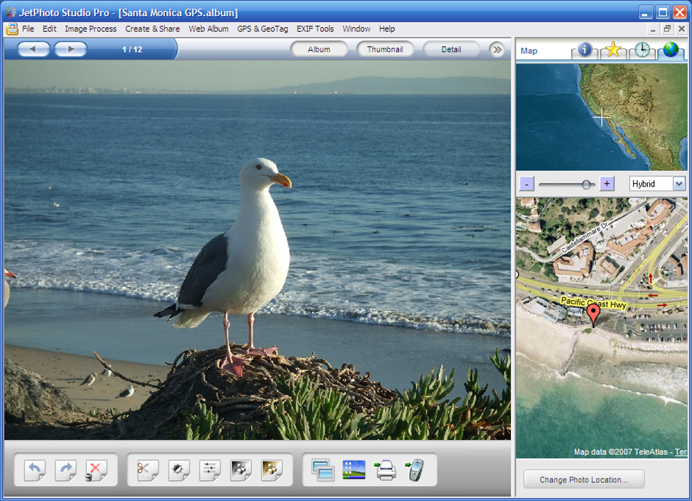Open the GPS & GeoTag menu
The width and height of the screenshot is (692, 501).
point(262,28)
